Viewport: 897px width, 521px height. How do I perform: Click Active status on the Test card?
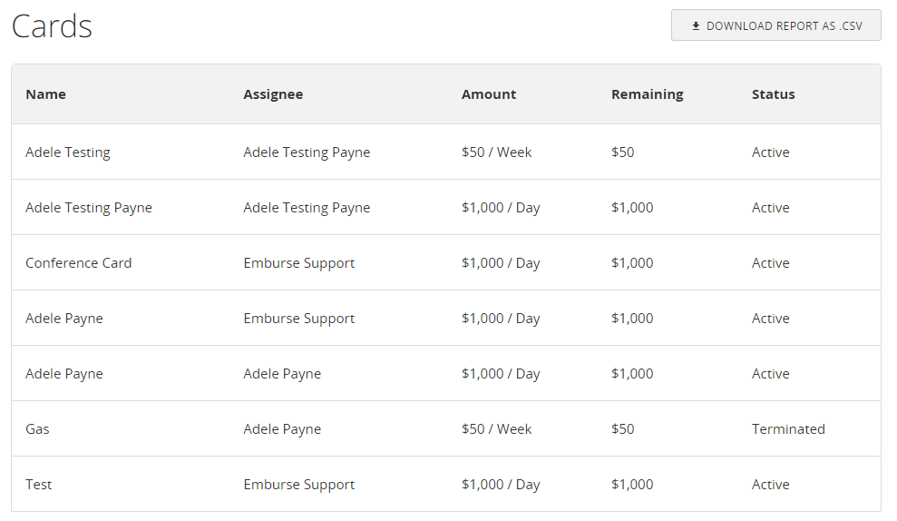[x=771, y=485]
